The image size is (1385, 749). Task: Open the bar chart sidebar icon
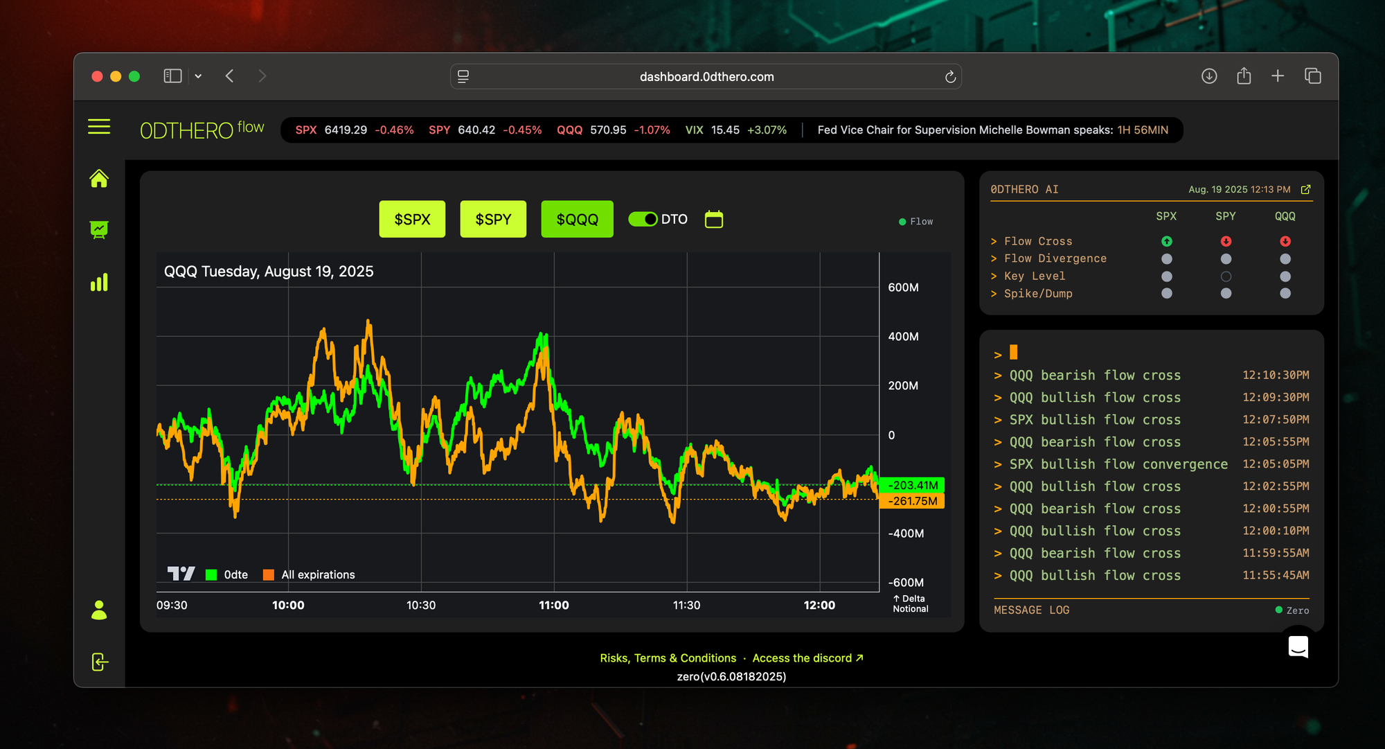click(x=99, y=282)
